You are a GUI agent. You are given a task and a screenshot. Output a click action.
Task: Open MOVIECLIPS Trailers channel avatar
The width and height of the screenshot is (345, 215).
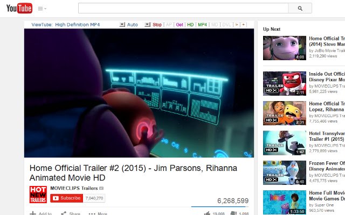click(38, 195)
